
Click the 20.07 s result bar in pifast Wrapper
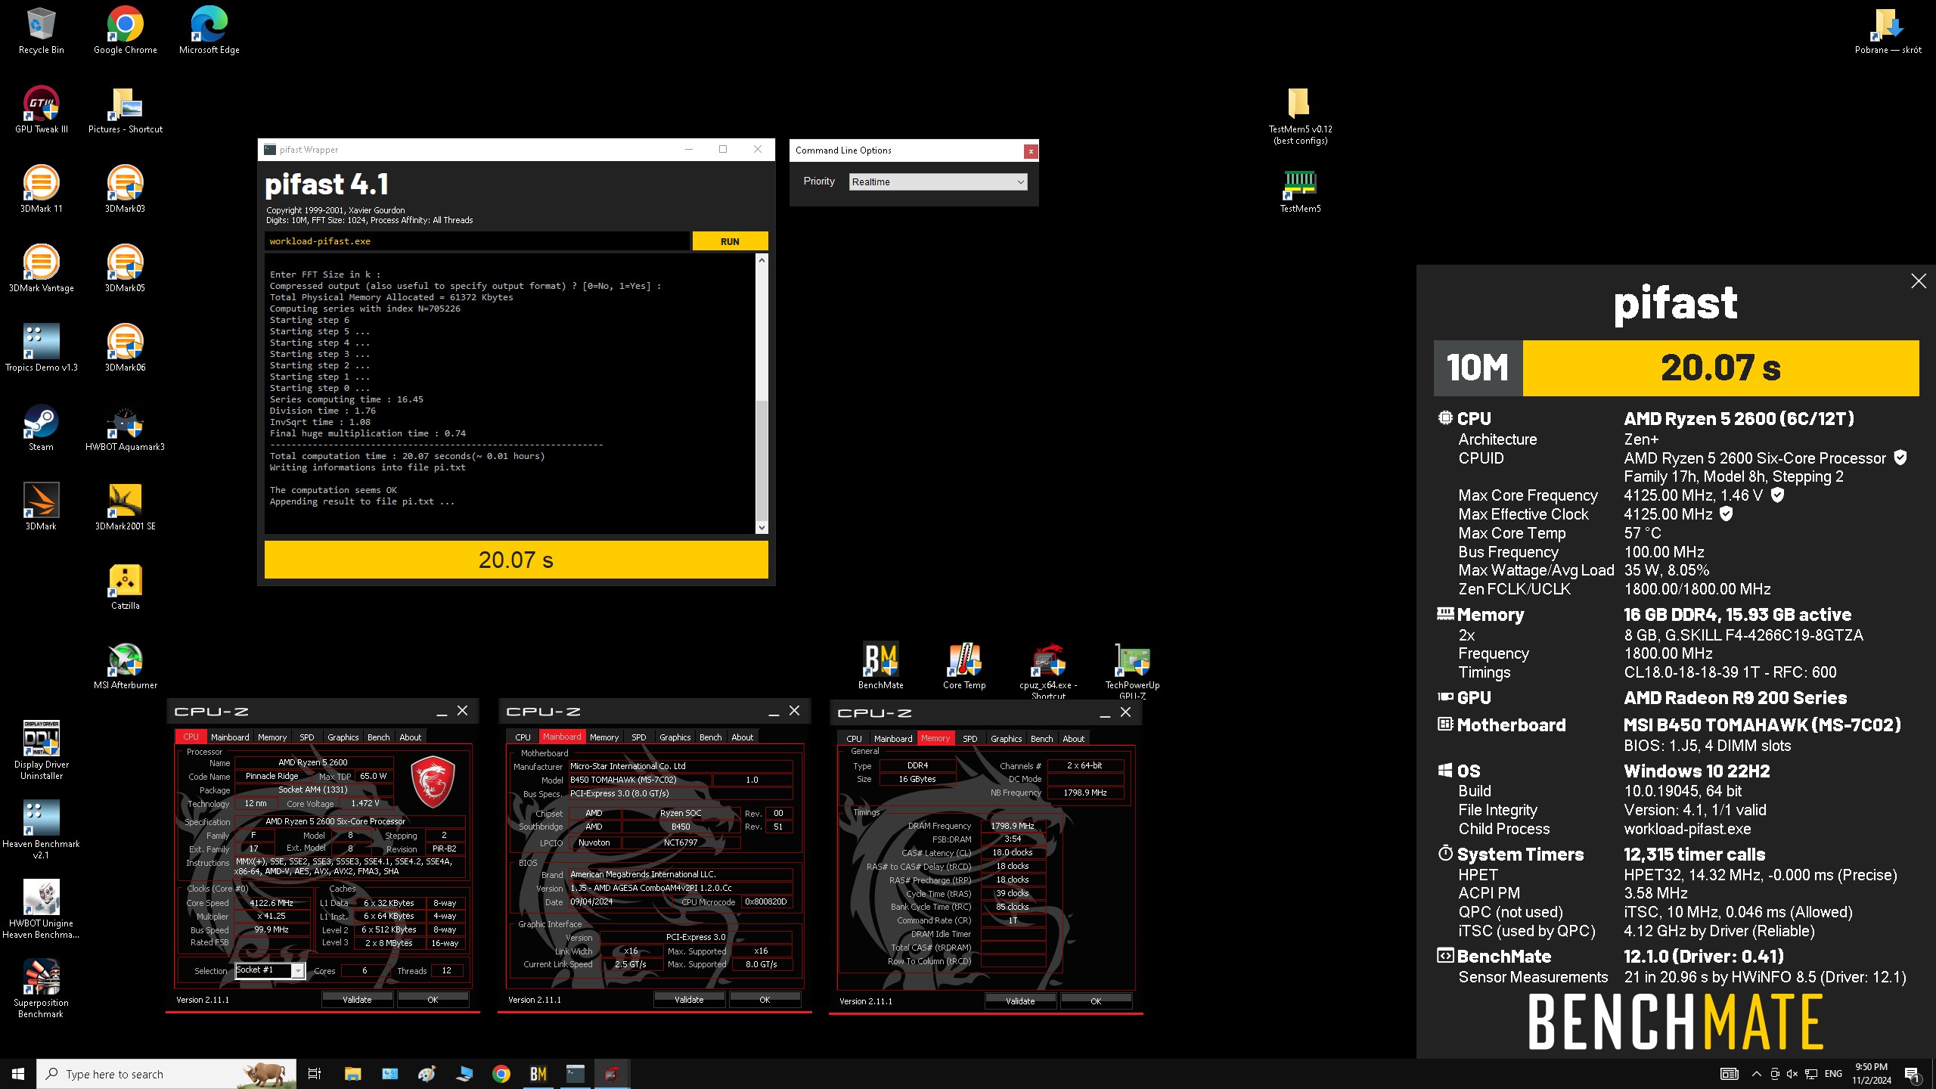pos(517,560)
